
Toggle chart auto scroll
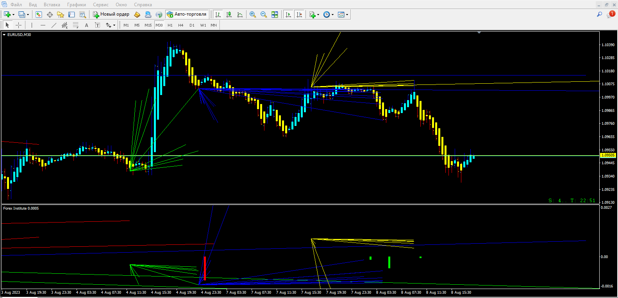(x=288, y=14)
